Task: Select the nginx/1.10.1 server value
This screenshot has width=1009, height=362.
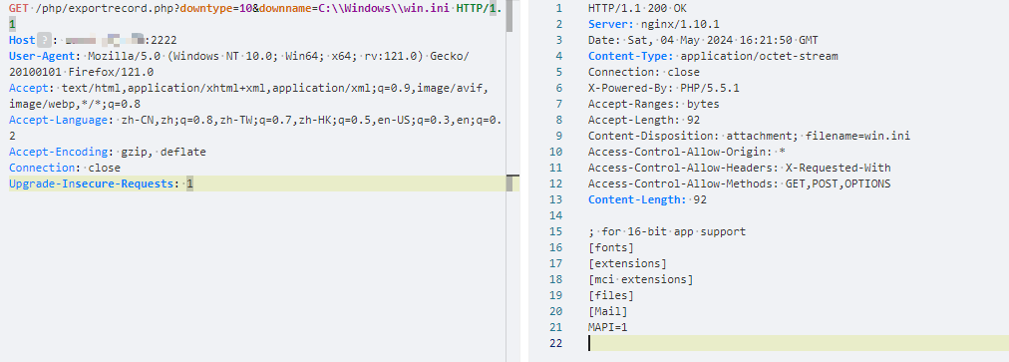Action: tap(679, 25)
